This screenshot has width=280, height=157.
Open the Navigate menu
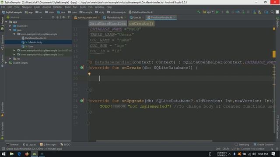pos(27,7)
